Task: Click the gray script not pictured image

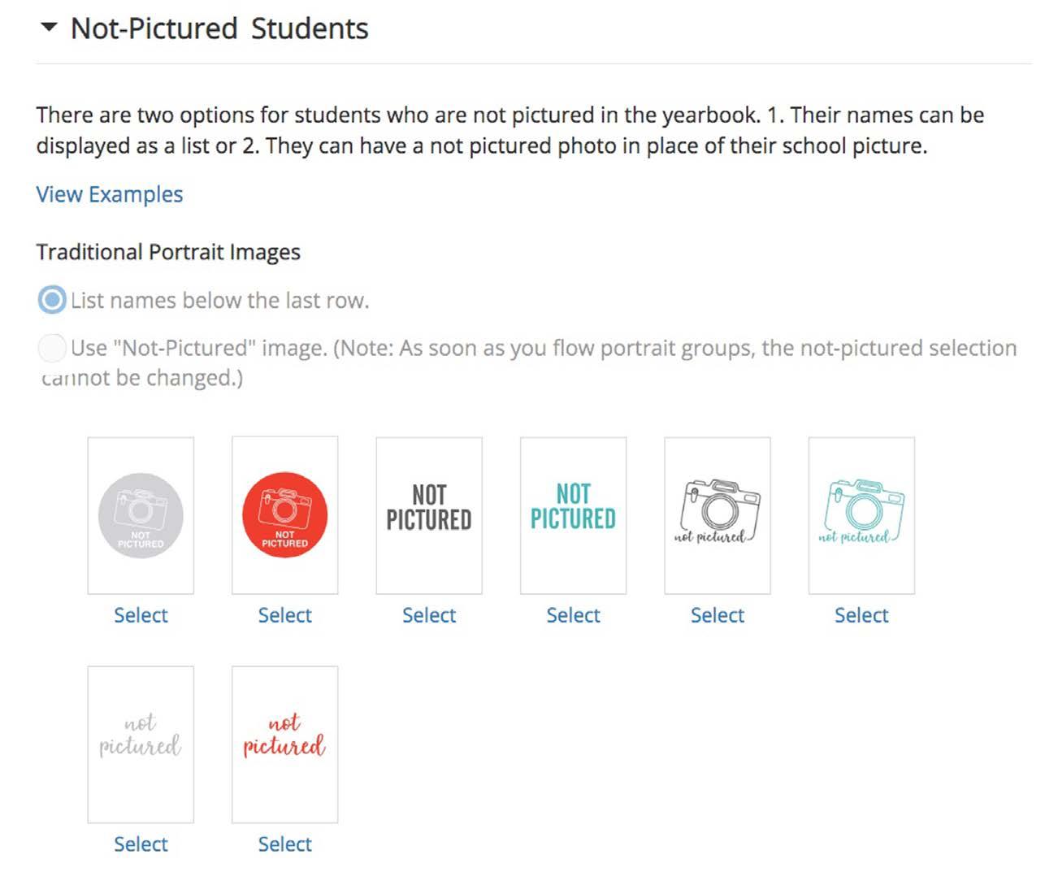Action: pyautogui.click(x=141, y=745)
